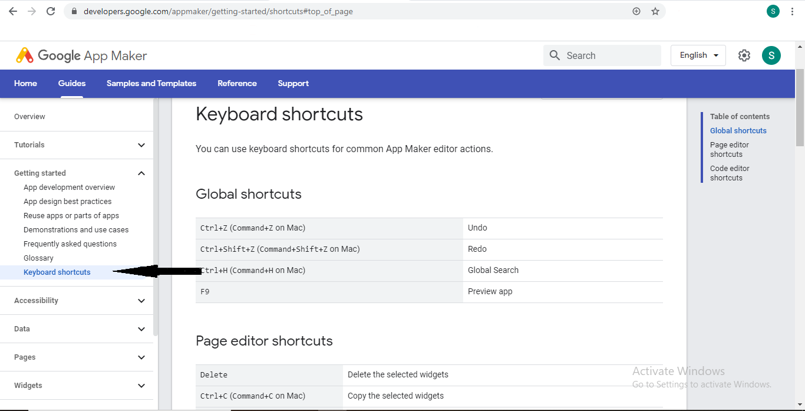
Task: Open Chrome three-dot menu
Action: point(792,11)
